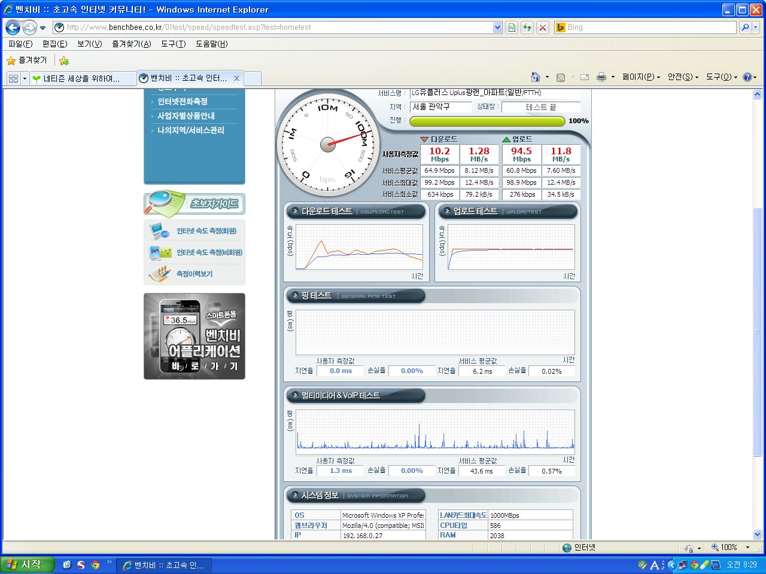Click the upload speed graph

point(511,247)
